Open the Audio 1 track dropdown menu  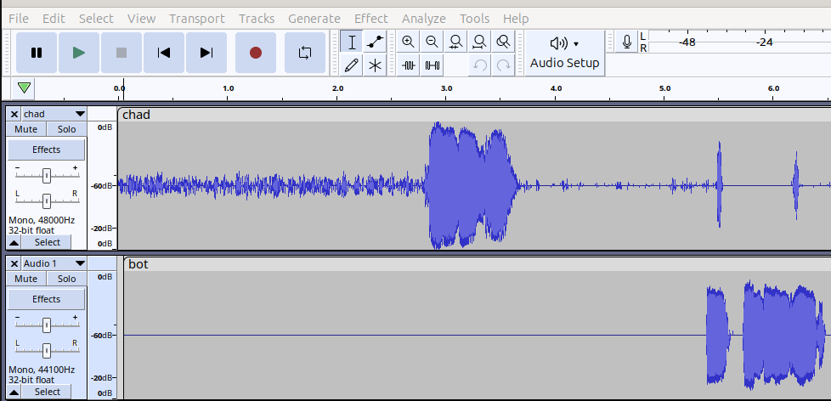[80, 263]
